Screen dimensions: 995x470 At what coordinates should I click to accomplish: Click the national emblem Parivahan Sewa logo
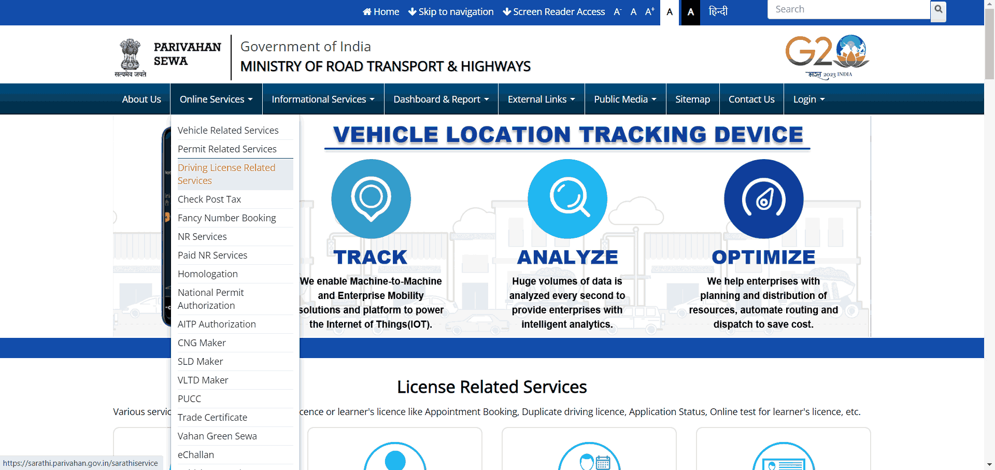click(167, 58)
